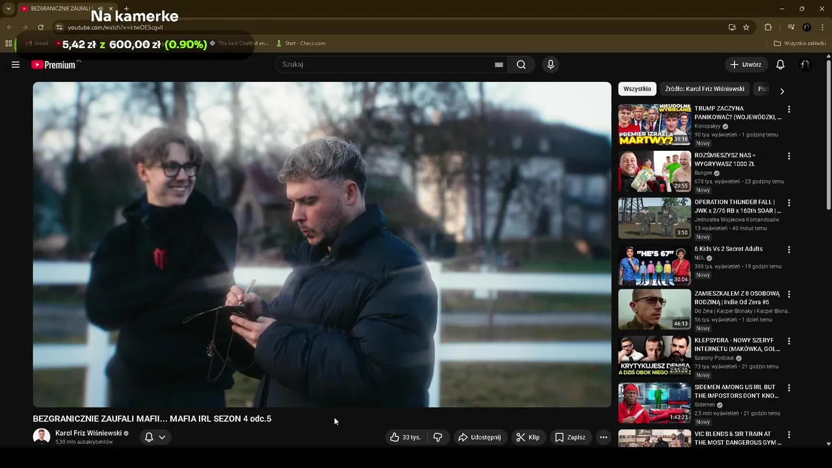Open the on-screen keyboard in search box
This screenshot has height=468, width=832.
pos(499,64)
